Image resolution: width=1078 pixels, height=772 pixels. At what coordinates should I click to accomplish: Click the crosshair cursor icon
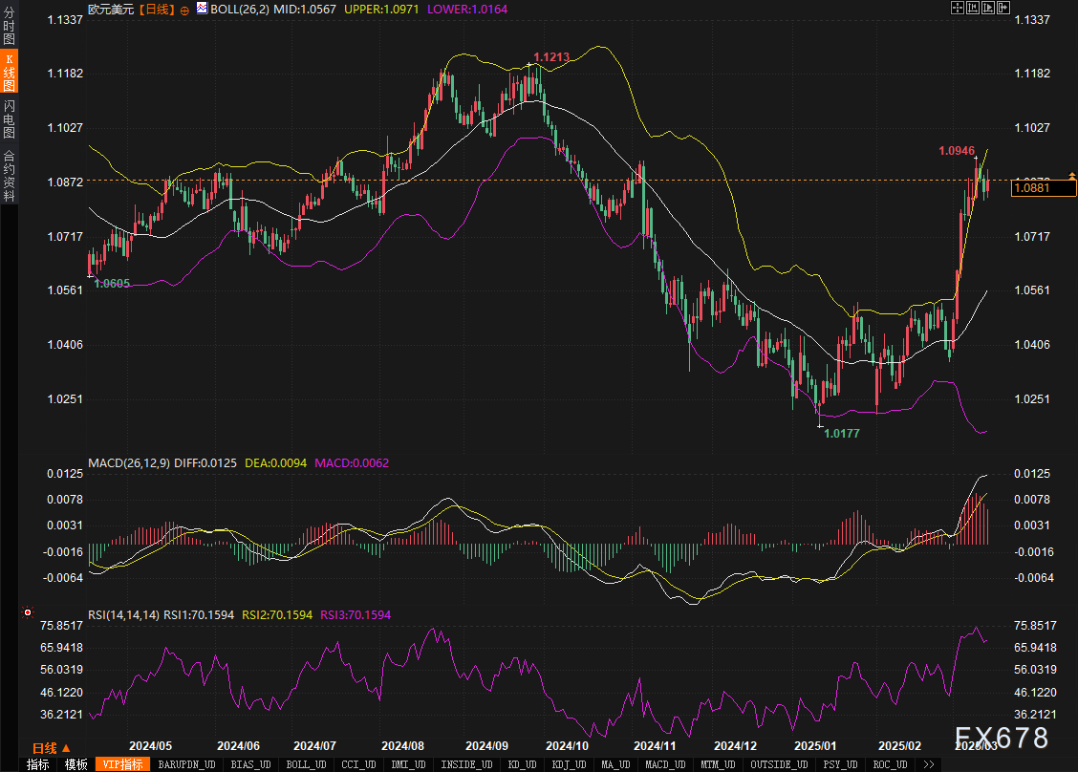pyautogui.click(x=958, y=8)
